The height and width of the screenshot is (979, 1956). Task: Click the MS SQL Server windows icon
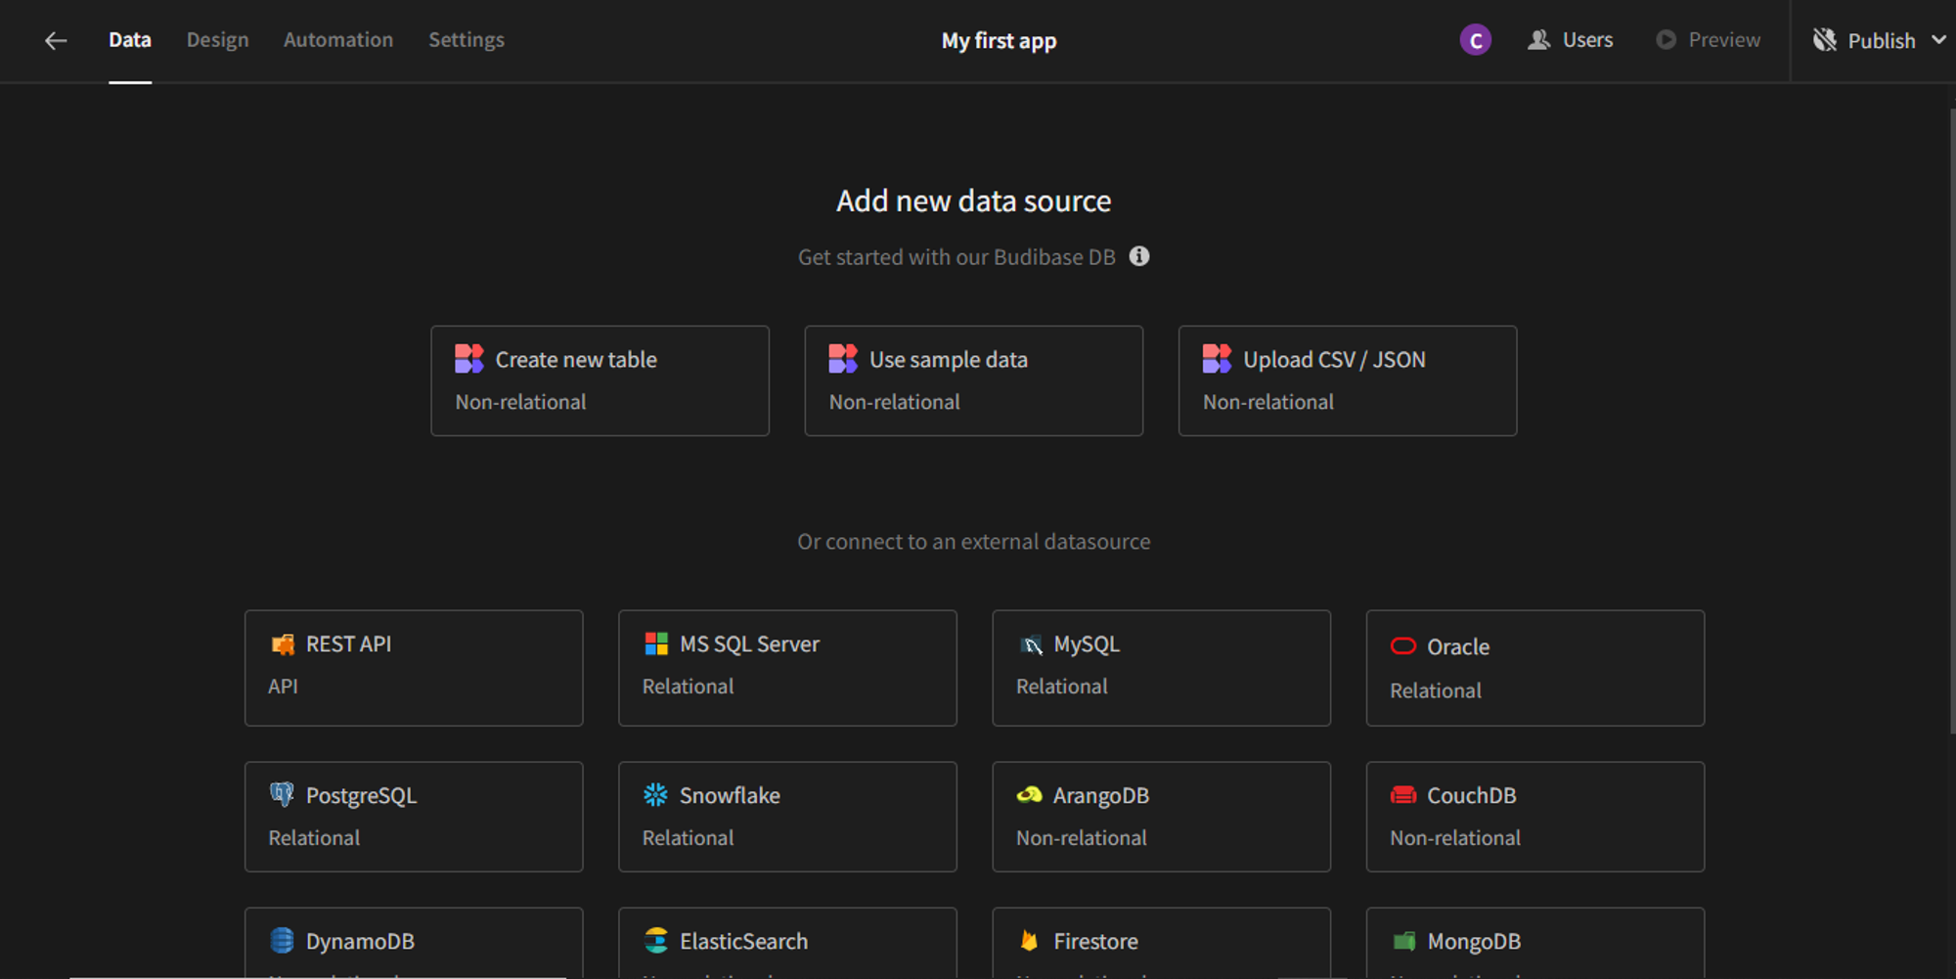[x=656, y=644]
